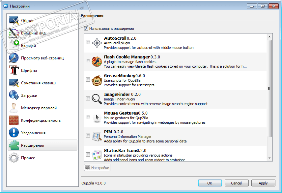Minimize the Настройки window

(x=252, y=6)
